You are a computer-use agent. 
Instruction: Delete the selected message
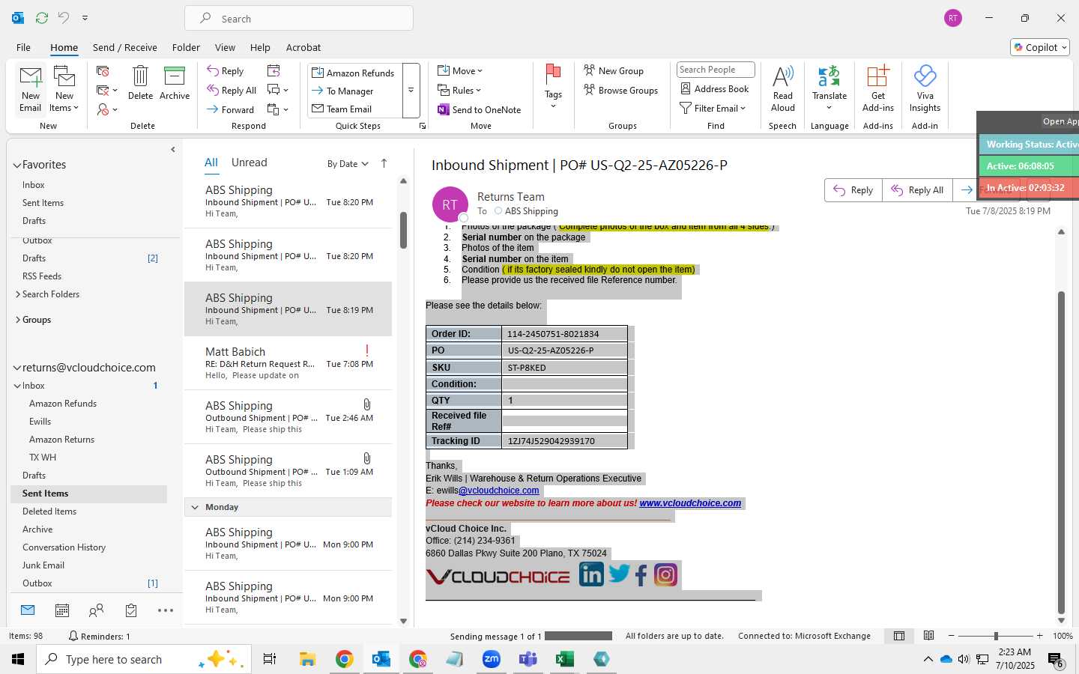[140, 82]
